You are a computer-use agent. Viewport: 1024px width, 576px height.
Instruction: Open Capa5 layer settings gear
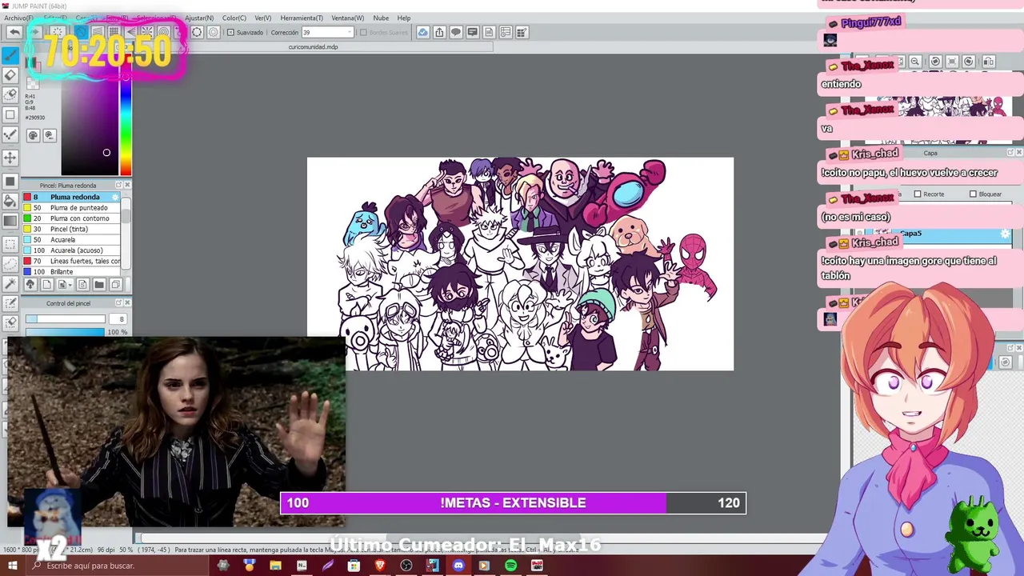1006,234
